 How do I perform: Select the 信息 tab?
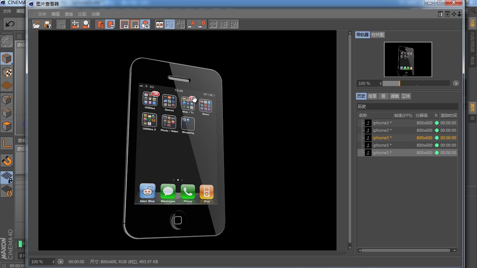click(372, 96)
